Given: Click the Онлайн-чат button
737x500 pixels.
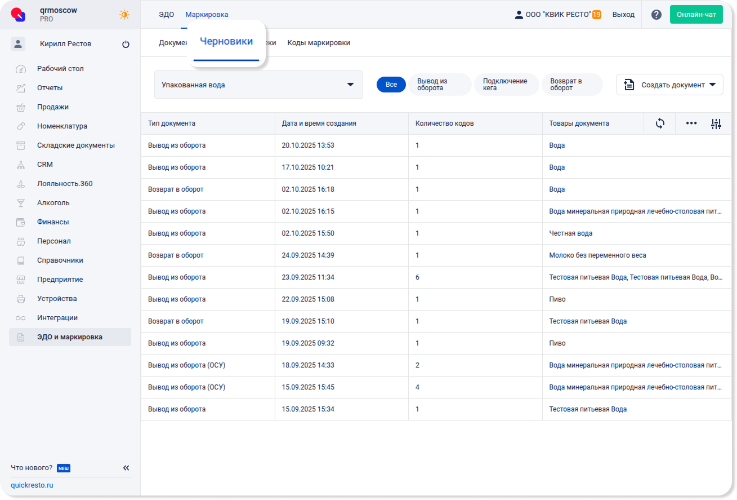Looking at the screenshot, I should [x=696, y=15].
